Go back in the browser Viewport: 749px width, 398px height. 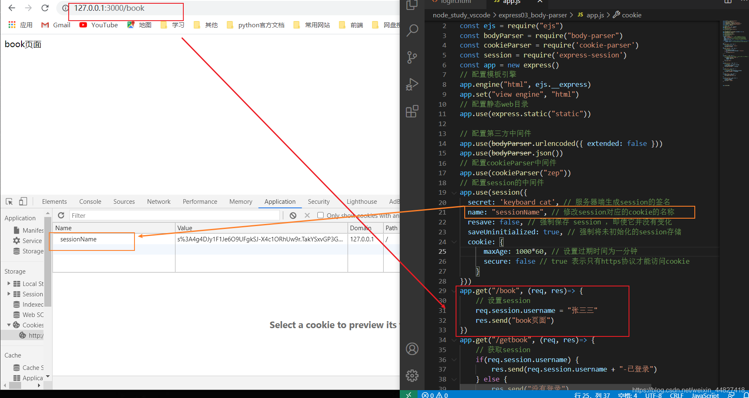click(x=12, y=8)
